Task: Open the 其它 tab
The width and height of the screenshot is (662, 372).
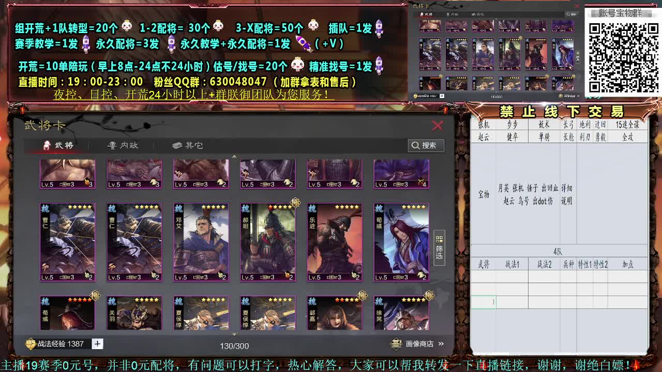Action: click(x=188, y=145)
